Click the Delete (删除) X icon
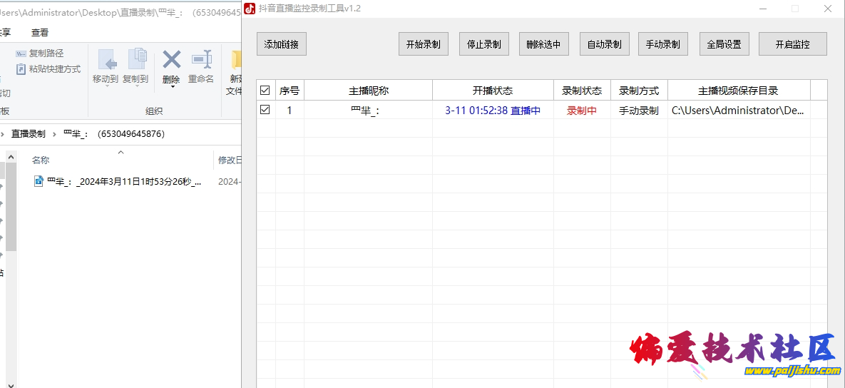The image size is (845, 388). tap(171, 59)
